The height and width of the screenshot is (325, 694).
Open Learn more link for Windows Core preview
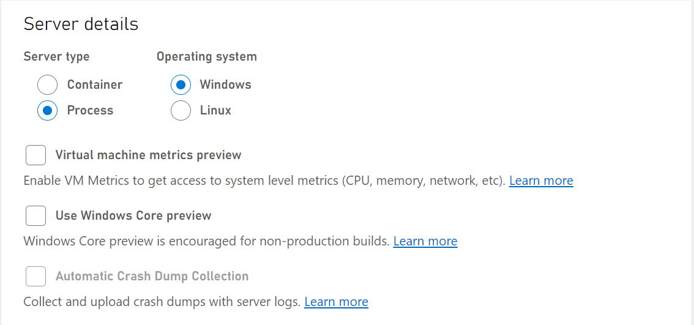tap(425, 241)
